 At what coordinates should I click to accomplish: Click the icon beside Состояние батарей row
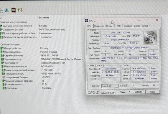coord(1,30)
